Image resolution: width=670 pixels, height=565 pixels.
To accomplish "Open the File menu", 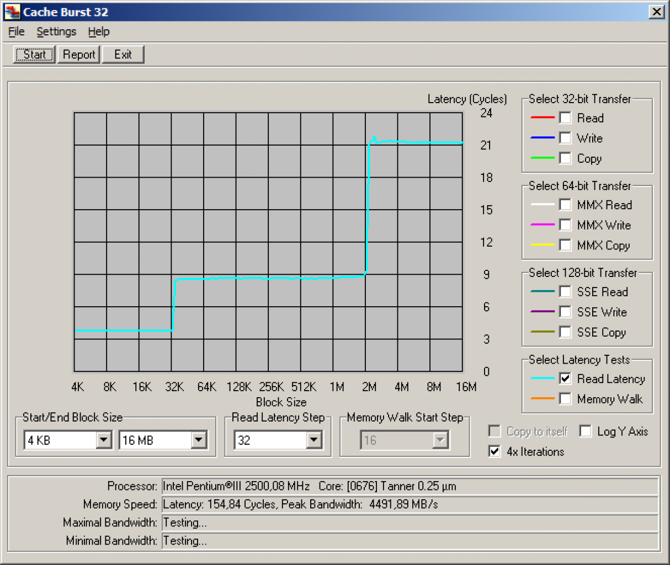I will [17, 31].
